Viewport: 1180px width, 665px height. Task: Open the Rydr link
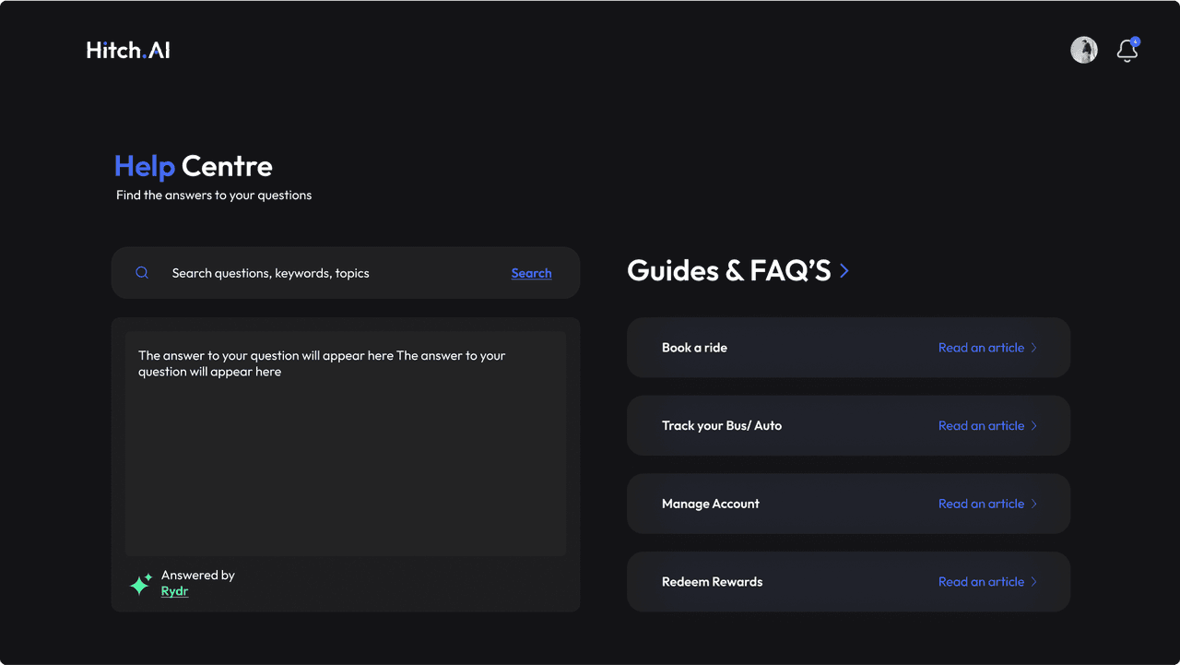point(174,591)
